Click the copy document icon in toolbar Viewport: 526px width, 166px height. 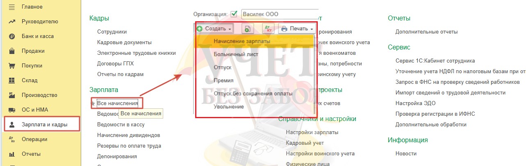(x=247, y=29)
